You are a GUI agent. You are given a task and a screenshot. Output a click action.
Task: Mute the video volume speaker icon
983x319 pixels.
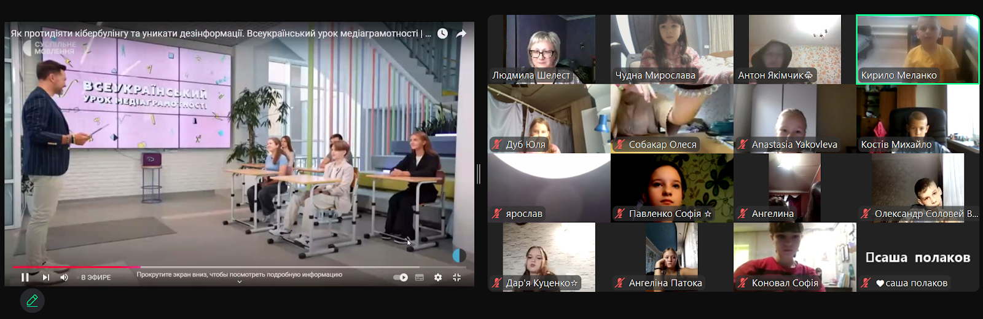click(65, 277)
